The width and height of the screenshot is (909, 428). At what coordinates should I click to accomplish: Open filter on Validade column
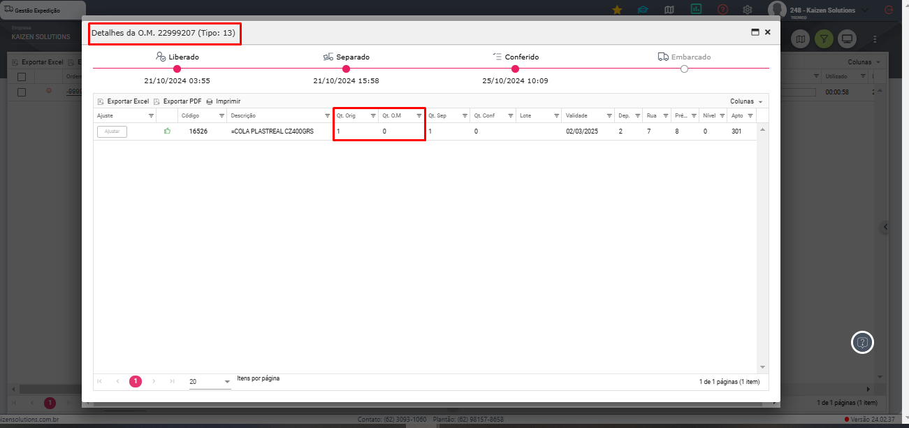click(x=609, y=115)
